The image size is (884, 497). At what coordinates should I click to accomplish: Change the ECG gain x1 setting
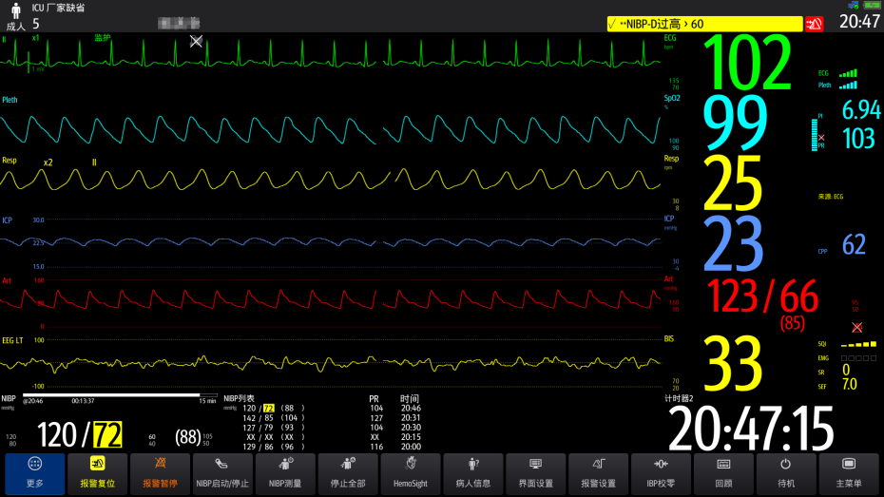point(35,38)
